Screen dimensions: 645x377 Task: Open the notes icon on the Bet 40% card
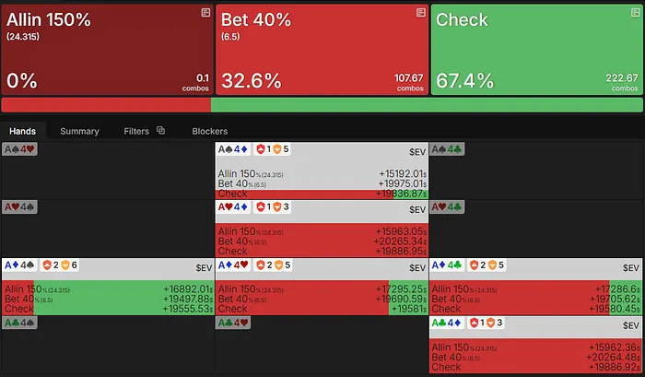click(x=420, y=13)
